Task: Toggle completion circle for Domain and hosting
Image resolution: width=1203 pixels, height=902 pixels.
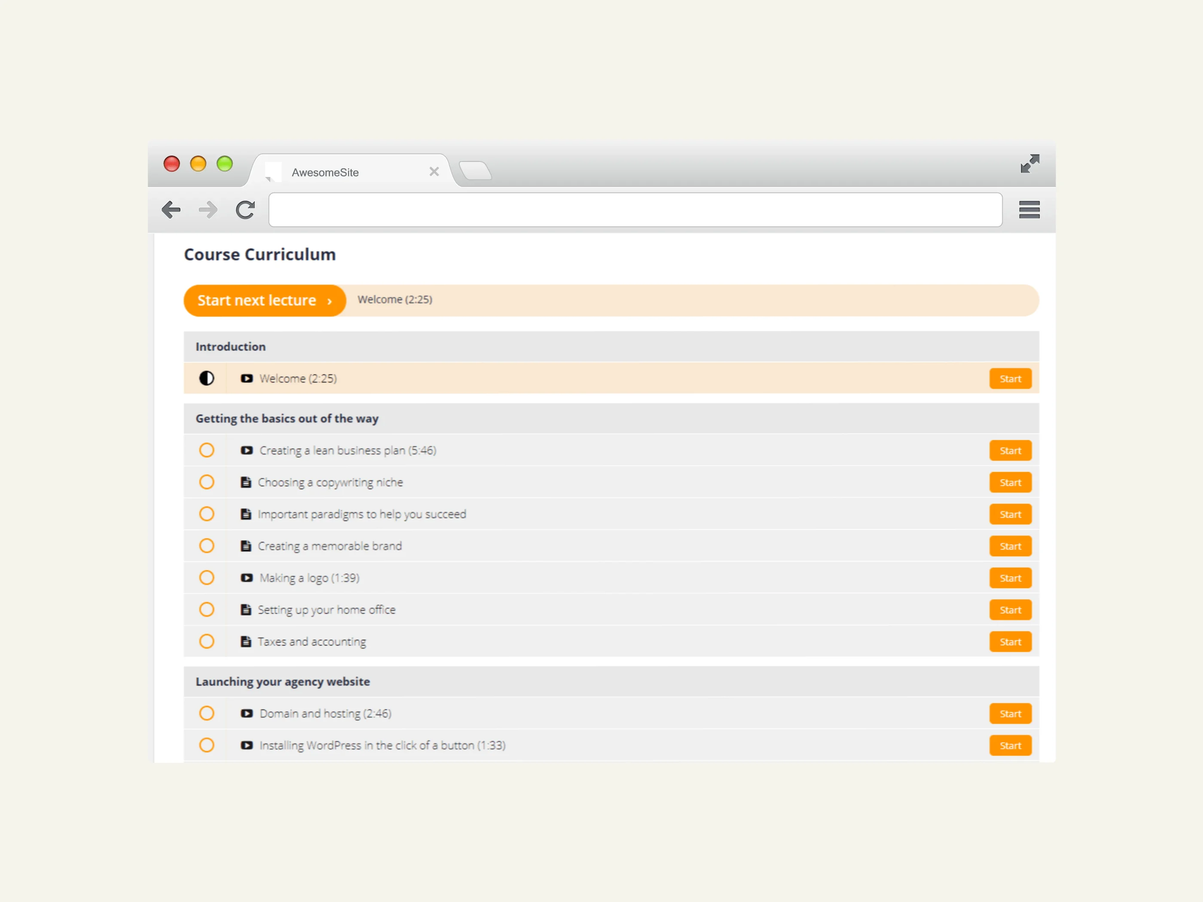Action: pos(207,713)
